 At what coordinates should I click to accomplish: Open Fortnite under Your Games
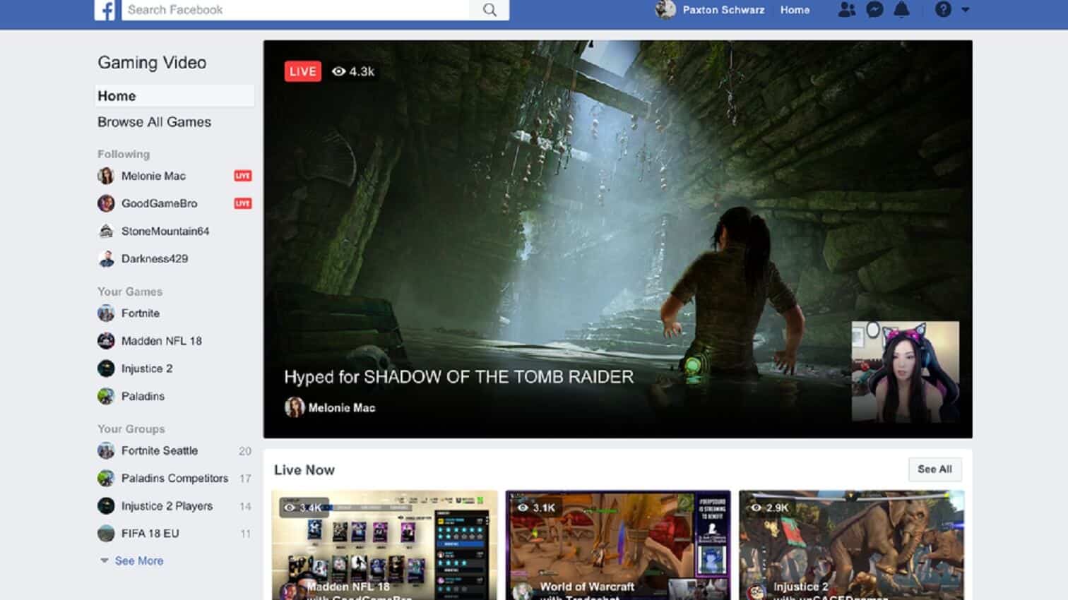(141, 313)
